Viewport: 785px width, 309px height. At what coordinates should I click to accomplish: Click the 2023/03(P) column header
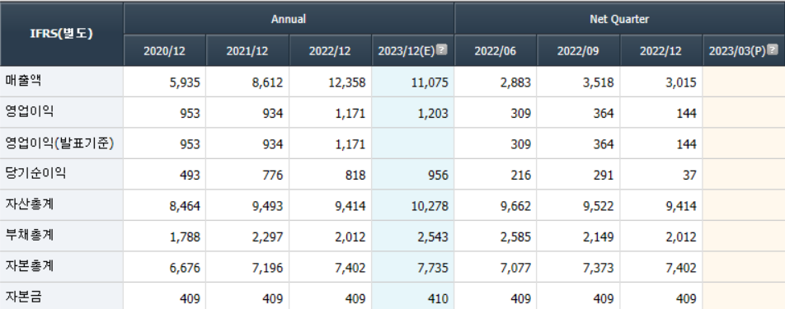(744, 51)
